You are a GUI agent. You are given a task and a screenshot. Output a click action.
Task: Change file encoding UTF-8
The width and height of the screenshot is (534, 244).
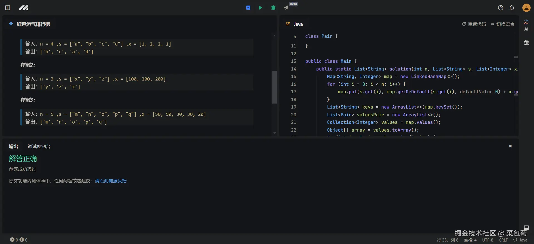488,240
